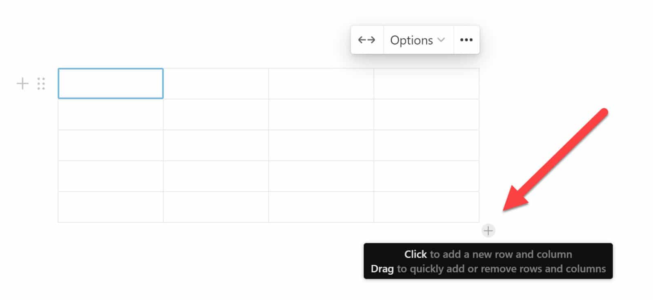Click the Click label in the tooltip

tap(415, 254)
